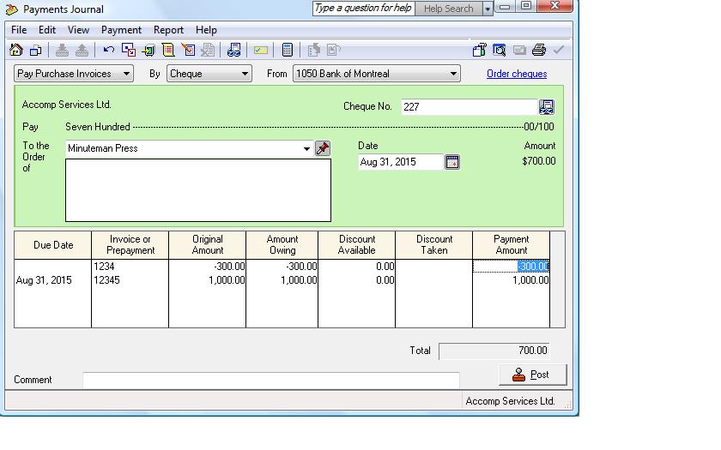Click the Date field showing Aug 31, 2015
This screenshot has width=721, height=450.
click(x=401, y=162)
